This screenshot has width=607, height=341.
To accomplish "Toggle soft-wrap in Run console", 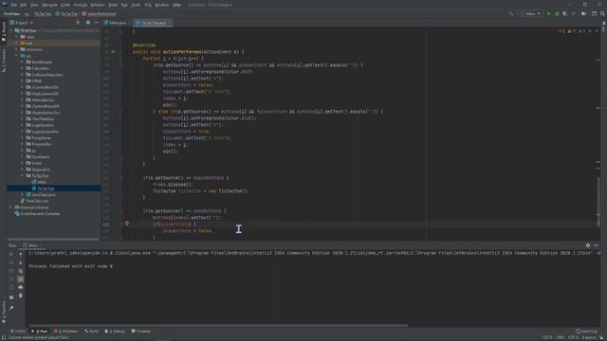I will coord(21,271).
